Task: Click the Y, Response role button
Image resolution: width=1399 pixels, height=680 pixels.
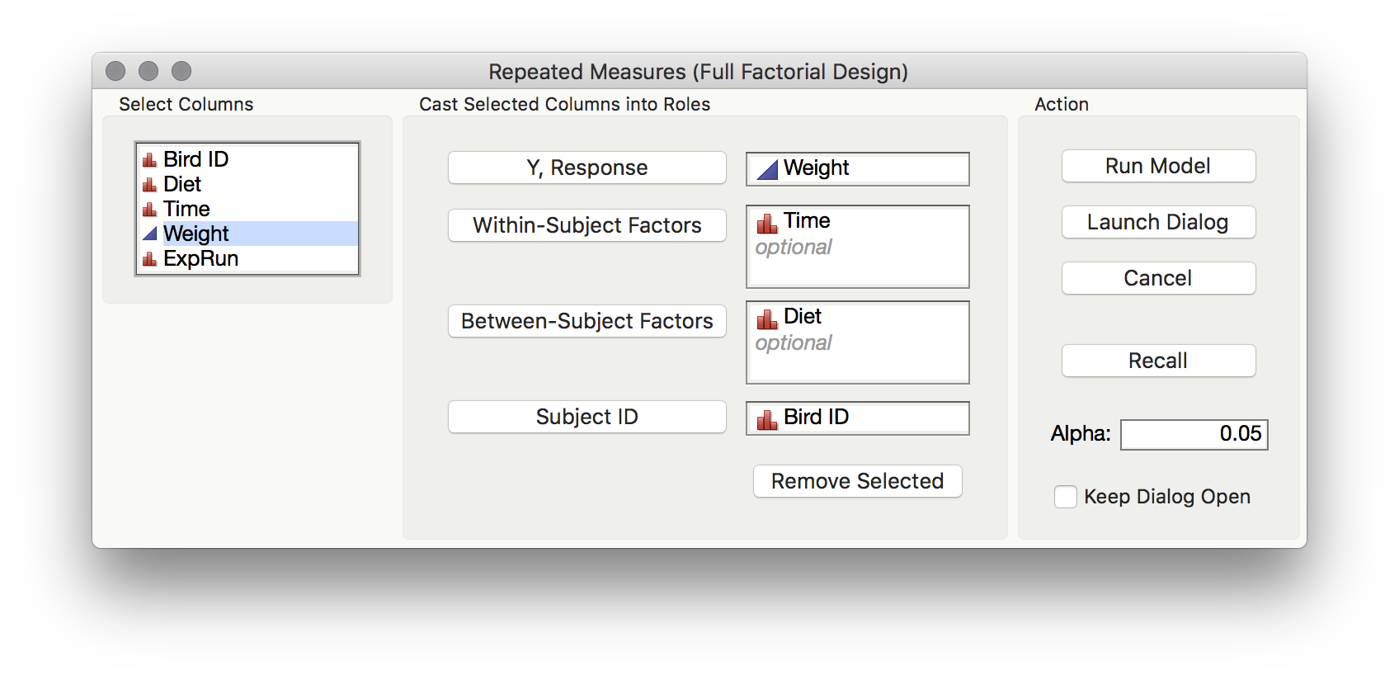Action: point(586,167)
